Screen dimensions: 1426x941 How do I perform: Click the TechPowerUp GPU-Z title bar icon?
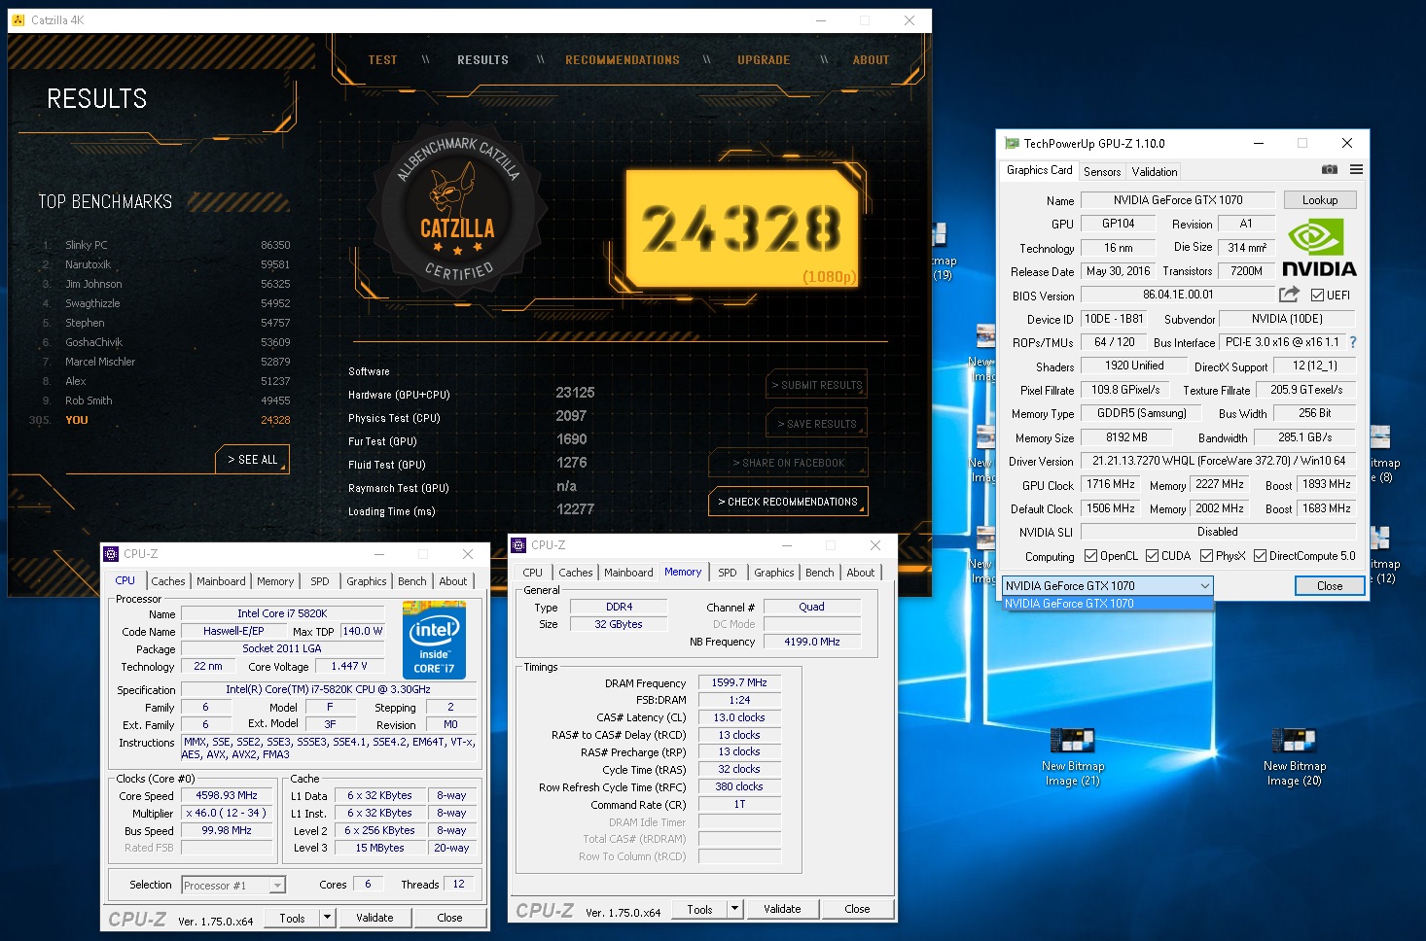1012,143
